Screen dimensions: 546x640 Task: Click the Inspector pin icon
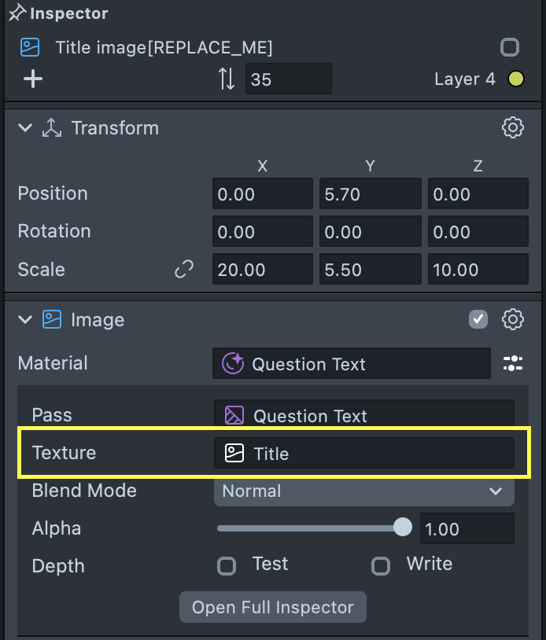pos(17,13)
